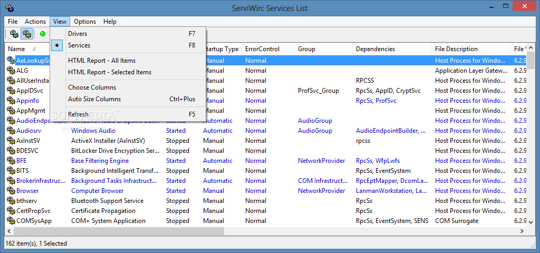Select the Computer Browser entry
This screenshot has height=253, width=540.
pos(98,190)
